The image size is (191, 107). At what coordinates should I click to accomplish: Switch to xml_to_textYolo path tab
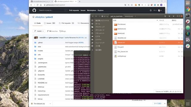[x=116, y=16]
